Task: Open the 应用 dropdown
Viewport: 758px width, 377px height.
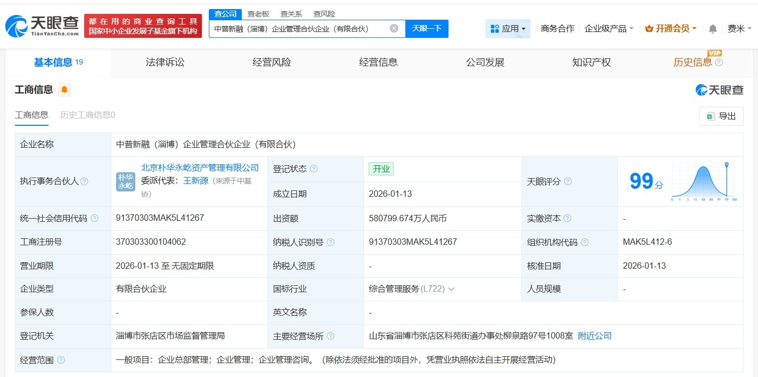Action: pos(508,29)
